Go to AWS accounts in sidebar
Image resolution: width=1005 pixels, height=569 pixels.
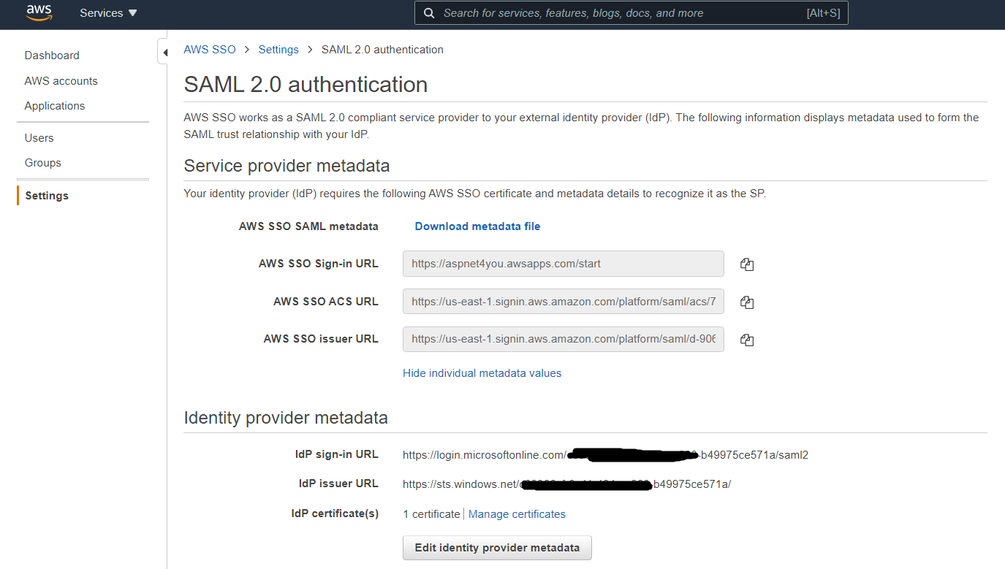pos(61,81)
